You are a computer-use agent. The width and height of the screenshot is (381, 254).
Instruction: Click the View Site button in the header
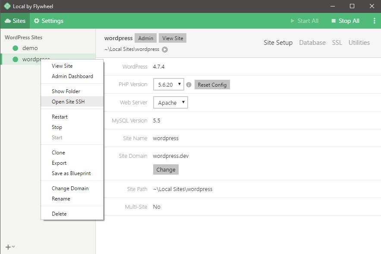click(173, 38)
